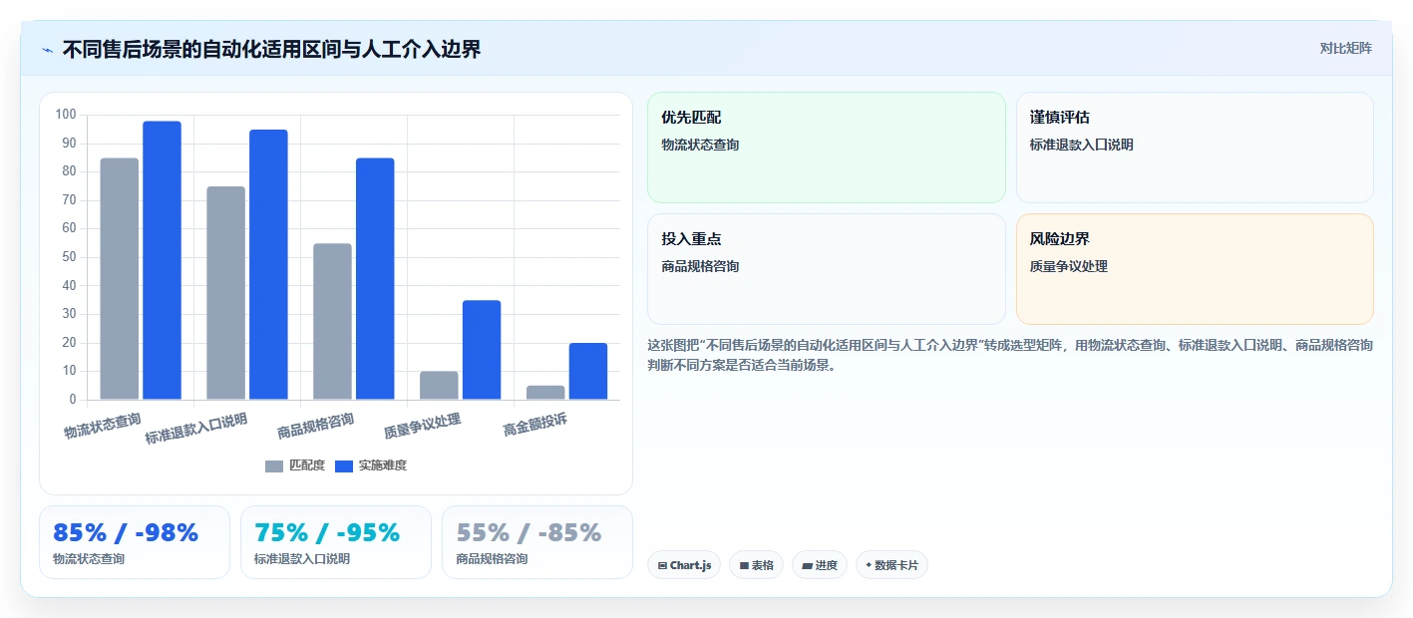Image resolution: width=1413 pixels, height=618 pixels.
Task: Toggle the 匹配度 legend entry
Action: point(295,465)
